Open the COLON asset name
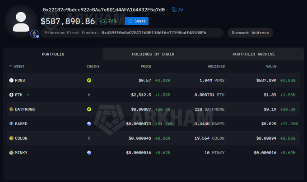Screen dimensions: 307x182 click(21, 138)
